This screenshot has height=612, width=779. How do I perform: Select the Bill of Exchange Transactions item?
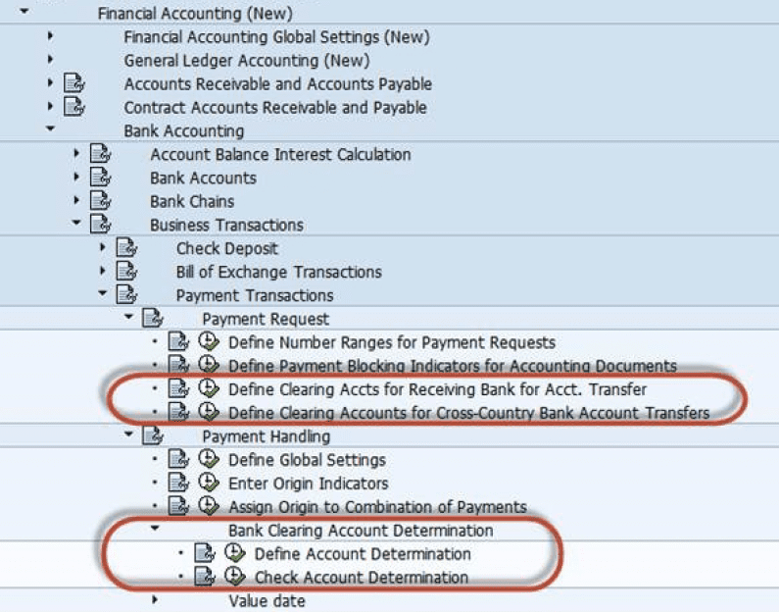278,272
